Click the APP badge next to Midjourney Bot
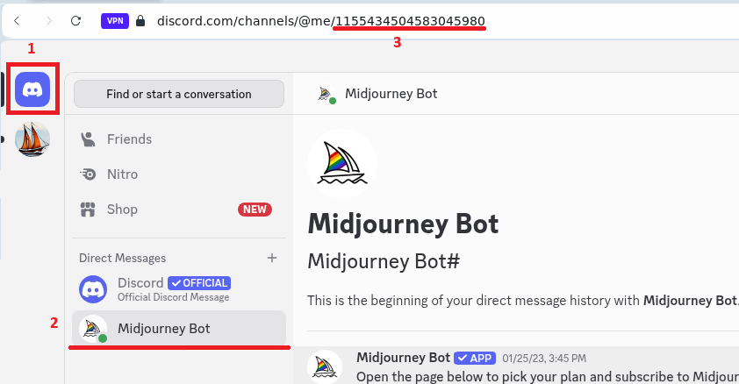The image size is (739, 384). [x=475, y=358]
